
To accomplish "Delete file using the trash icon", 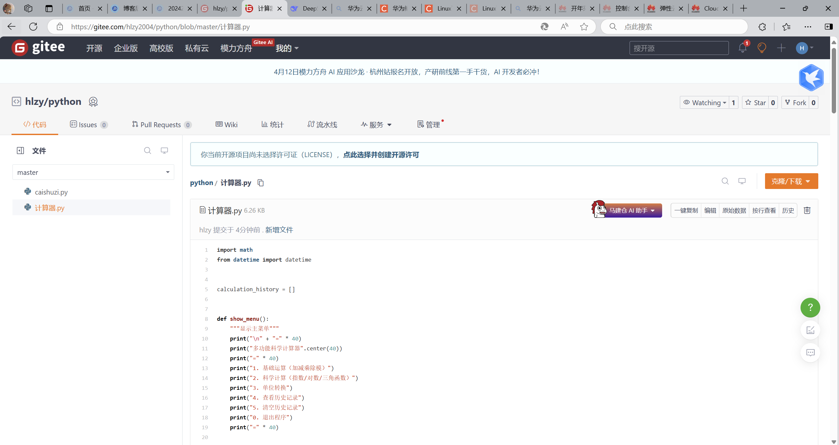I will [x=807, y=210].
